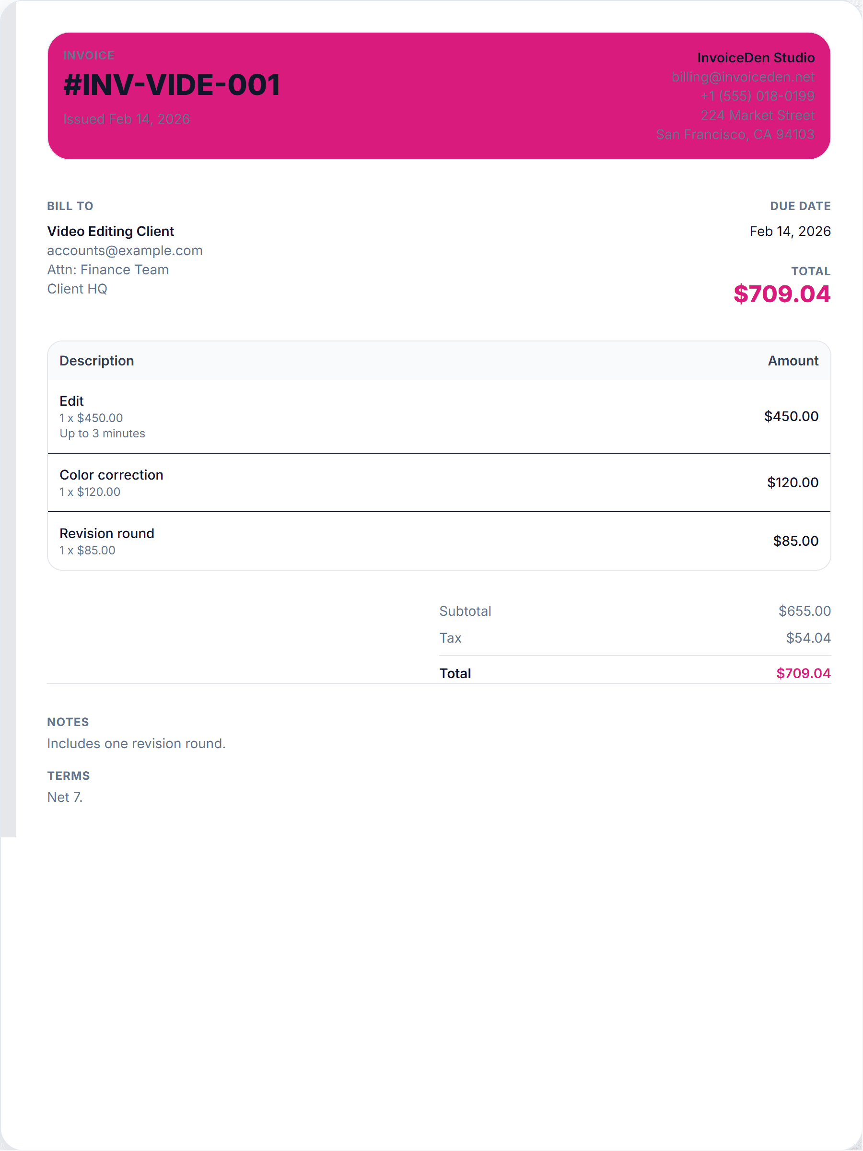863x1151 pixels.
Task: Click the Subtotal value $655.00
Action: pos(804,611)
